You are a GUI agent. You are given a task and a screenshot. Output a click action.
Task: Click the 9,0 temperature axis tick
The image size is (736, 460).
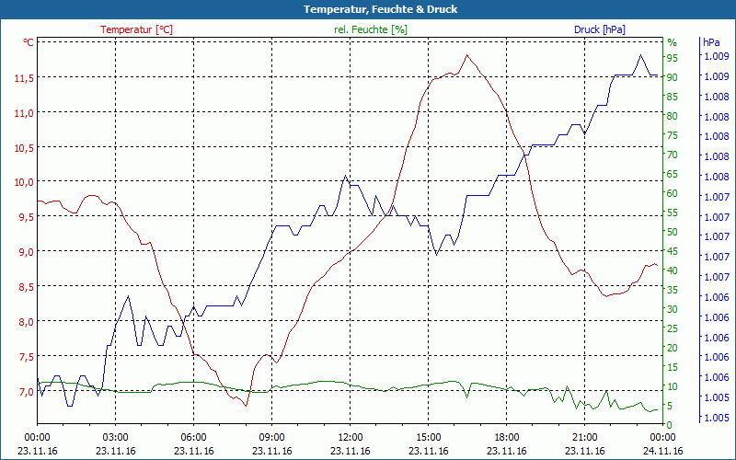click(27, 252)
